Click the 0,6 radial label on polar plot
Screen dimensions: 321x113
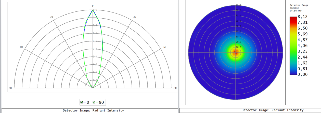tap(95, 41)
